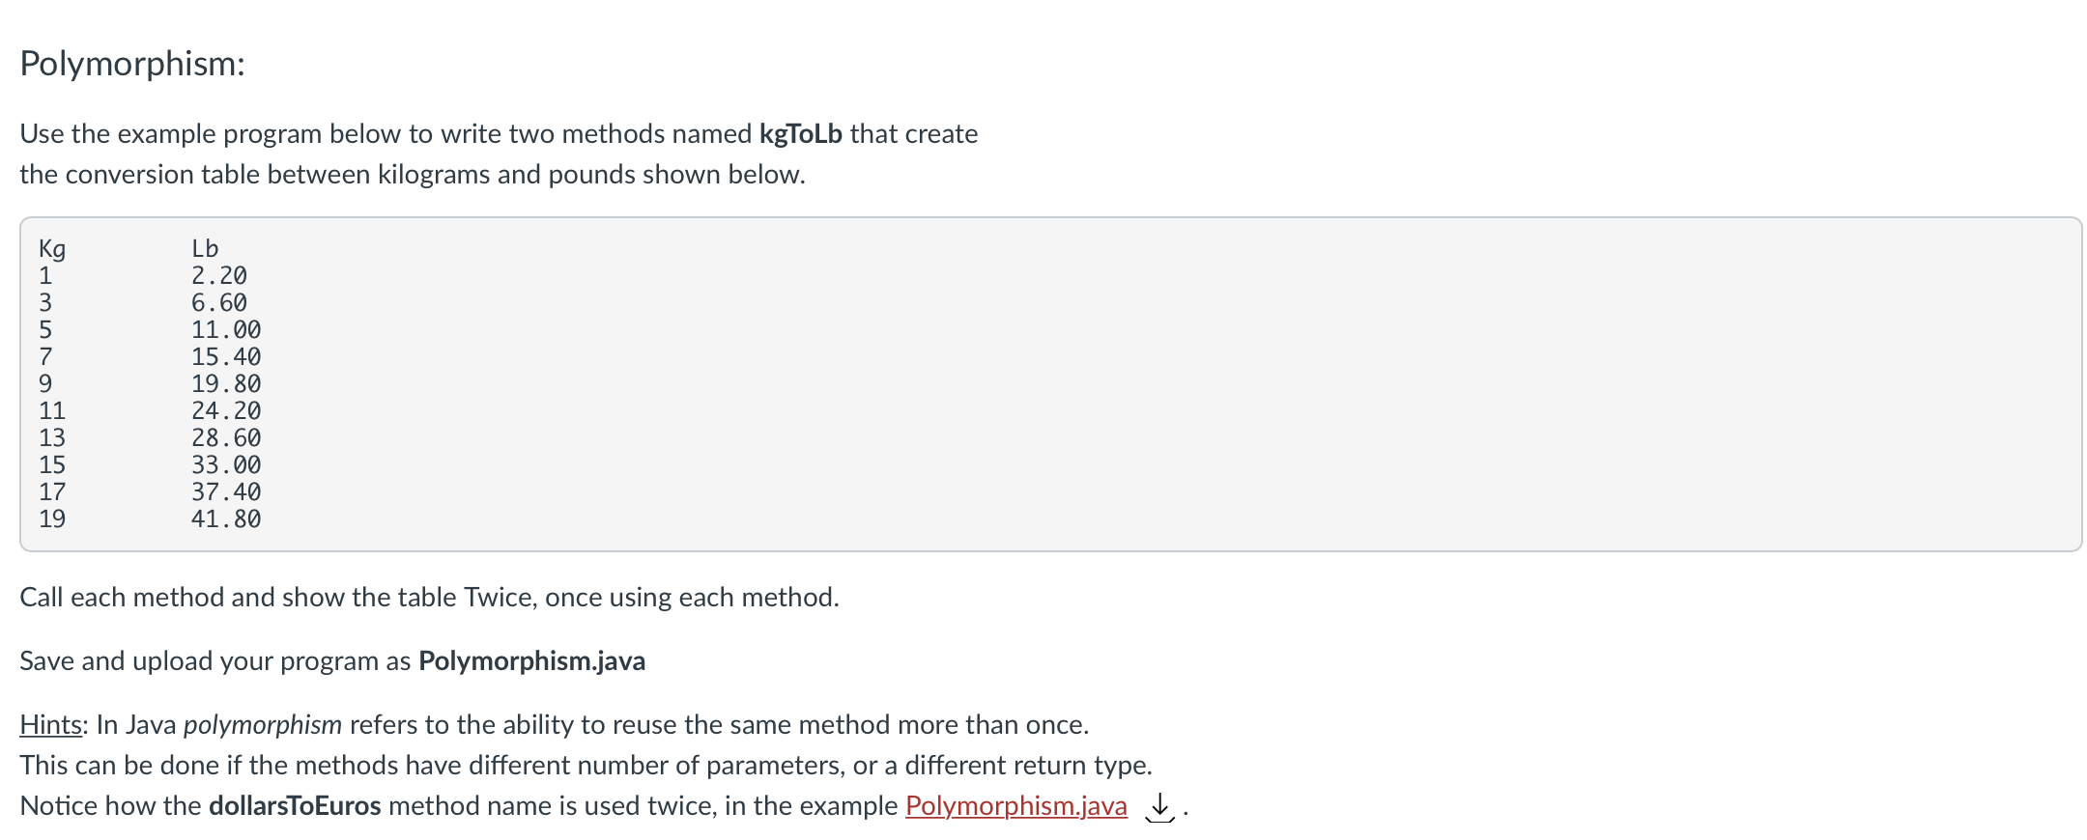This screenshot has height=840, width=2087.
Task: Open the Polymorphism.java example link
Action: point(1015,805)
